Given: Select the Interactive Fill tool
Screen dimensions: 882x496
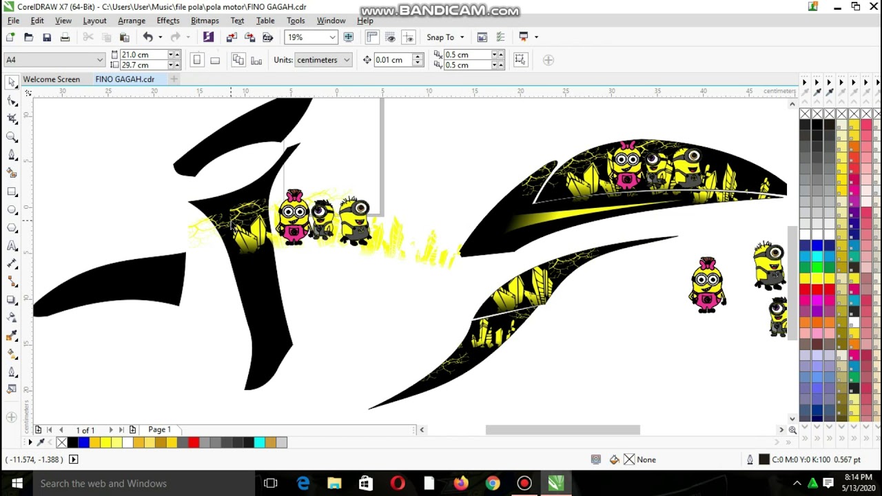Looking at the screenshot, I should click(x=12, y=353).
